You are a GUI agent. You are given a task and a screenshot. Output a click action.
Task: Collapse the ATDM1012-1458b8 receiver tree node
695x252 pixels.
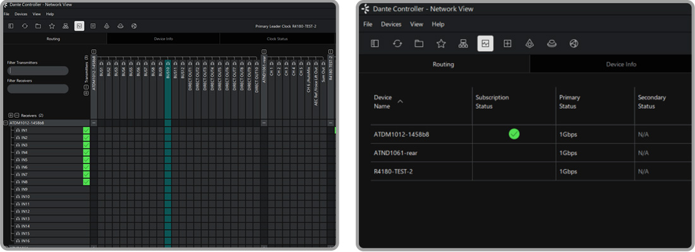coord(5,123)
